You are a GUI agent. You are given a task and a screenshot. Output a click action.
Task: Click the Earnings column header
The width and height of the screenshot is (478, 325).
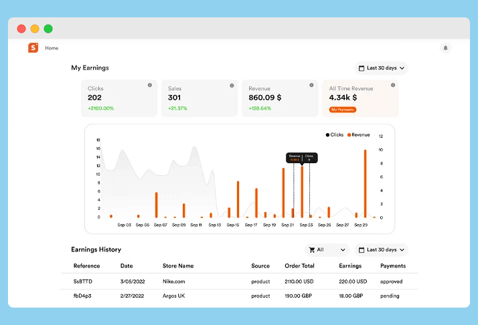(350, 266)
